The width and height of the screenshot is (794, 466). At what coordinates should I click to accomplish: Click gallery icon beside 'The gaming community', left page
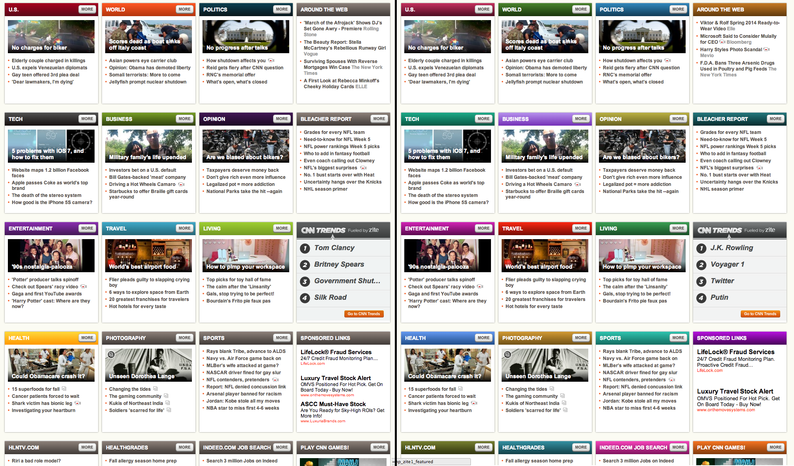coord(166,396)
